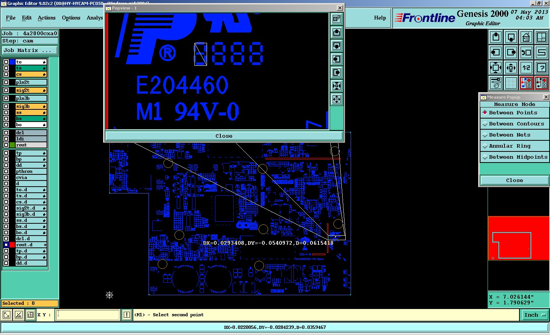Click the zoom out arrows-outward icon

click(511, 68)
